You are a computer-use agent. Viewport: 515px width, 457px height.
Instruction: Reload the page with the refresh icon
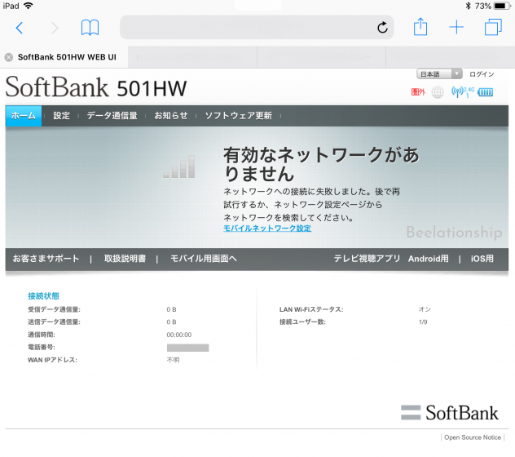pyautogui.click(x=382, y=28)
